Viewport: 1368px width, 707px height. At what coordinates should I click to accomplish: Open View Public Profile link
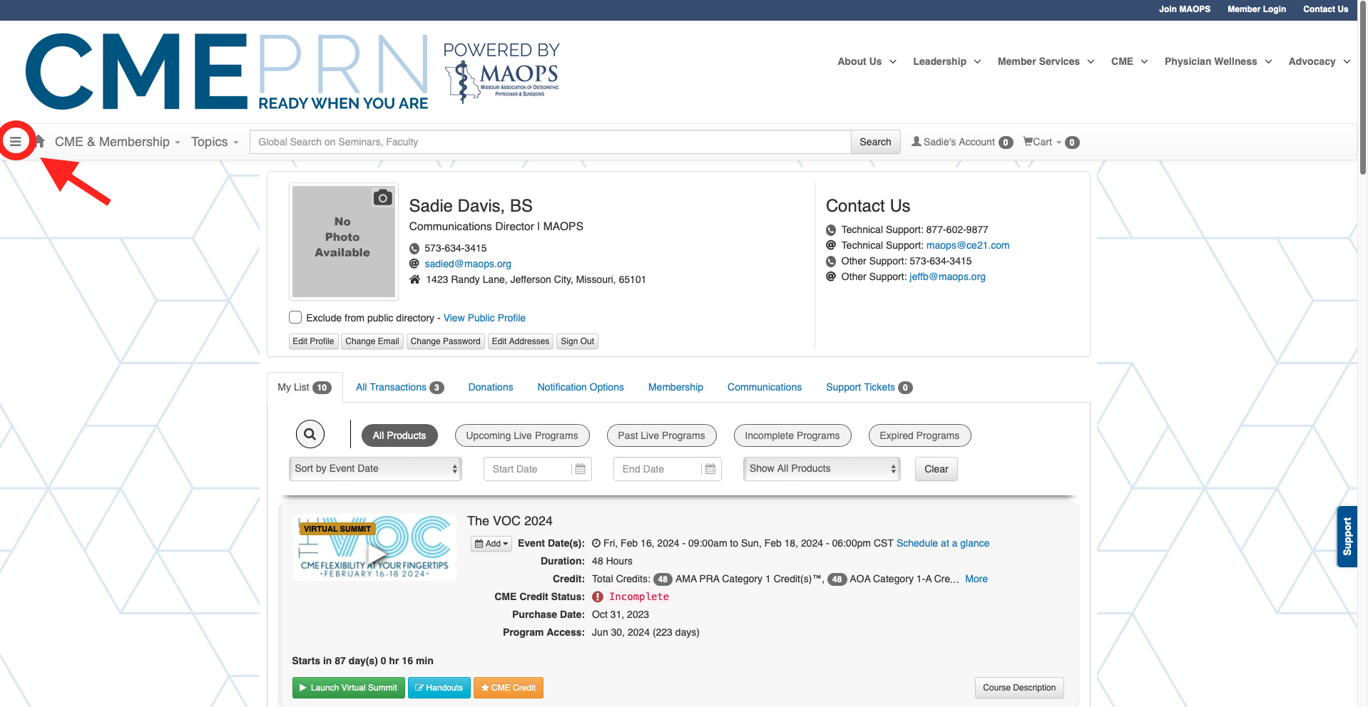coord(484,318)
